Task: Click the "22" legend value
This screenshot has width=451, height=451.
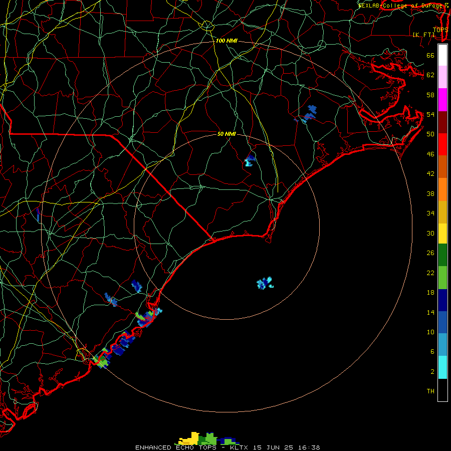Action: (x=430, y=273)
